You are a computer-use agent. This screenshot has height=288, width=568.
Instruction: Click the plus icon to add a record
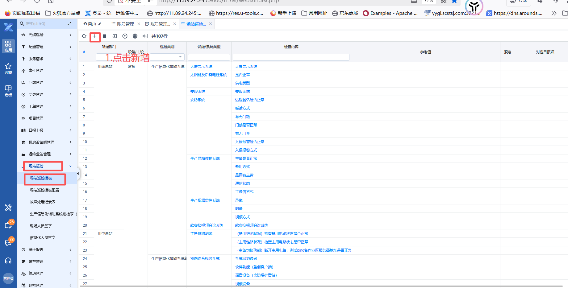[94, 36]
